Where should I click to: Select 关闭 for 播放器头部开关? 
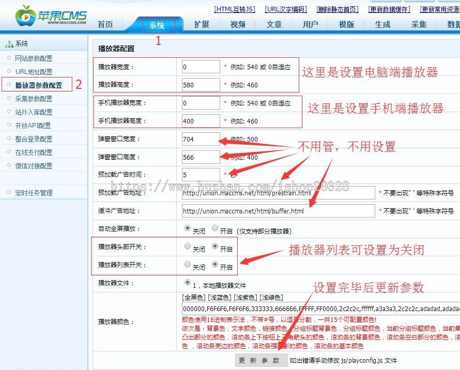coord(187,246)
